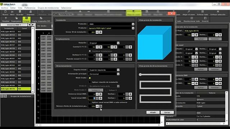
Task: Click the Canal inicial DMX field
Action: click(92, 98)
